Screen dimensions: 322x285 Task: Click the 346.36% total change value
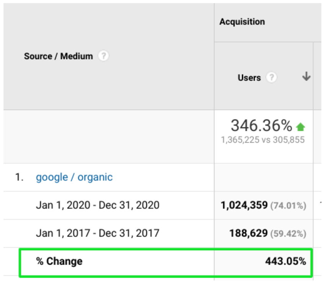pos(261,125)
